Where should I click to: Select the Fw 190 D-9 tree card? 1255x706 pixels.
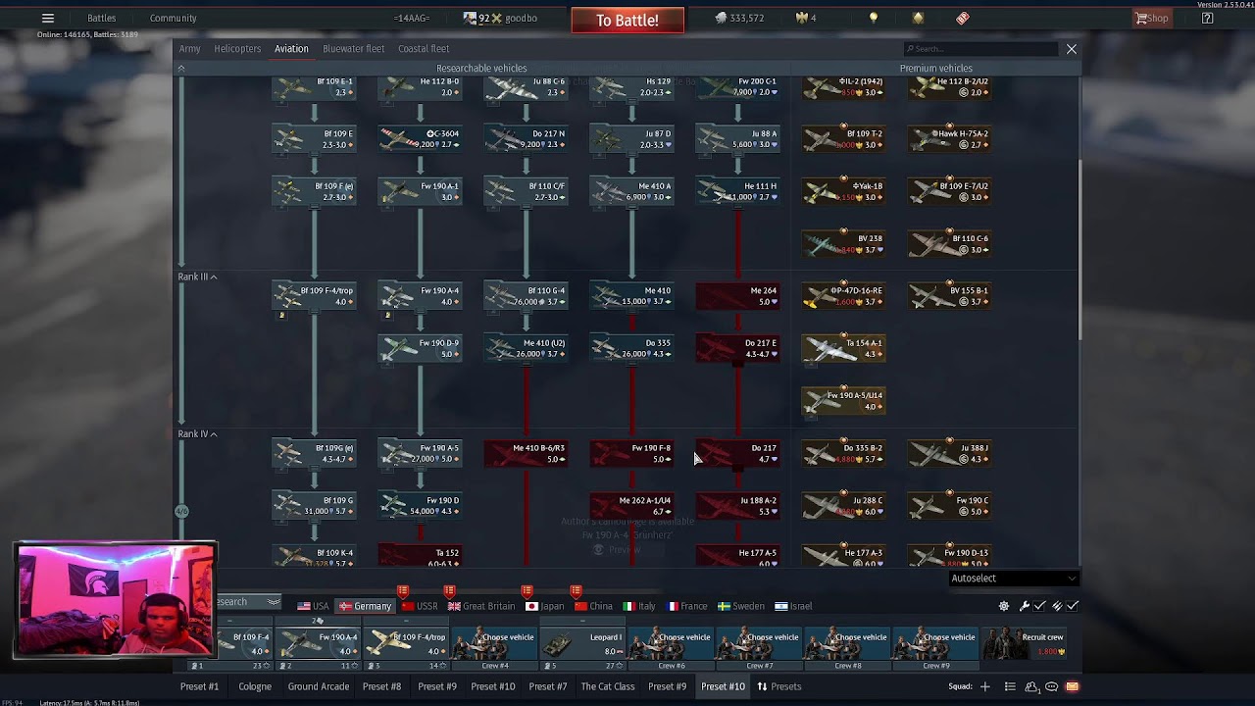[x=420, y=348]
